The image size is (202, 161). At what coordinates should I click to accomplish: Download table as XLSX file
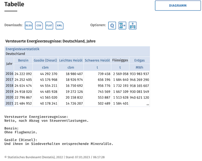(29, 26)
